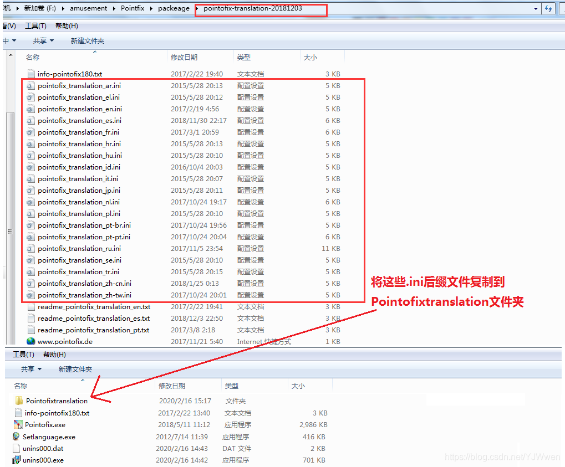The height and width of the screenshot is (467, 565).
Task: Select the pointofix_translation_fr.ini file icon
Action: [31, 132]
